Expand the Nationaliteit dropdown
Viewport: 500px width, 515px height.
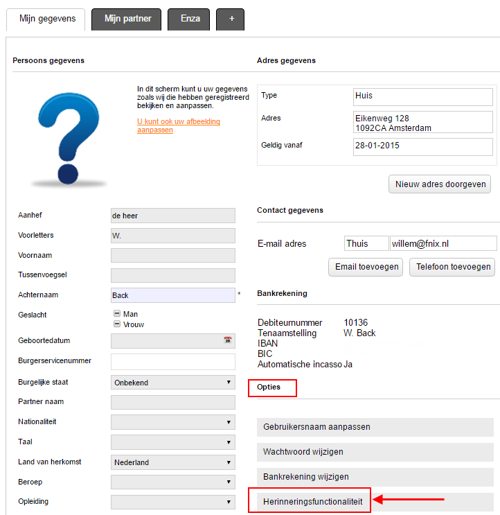click(x=172, y=422)
